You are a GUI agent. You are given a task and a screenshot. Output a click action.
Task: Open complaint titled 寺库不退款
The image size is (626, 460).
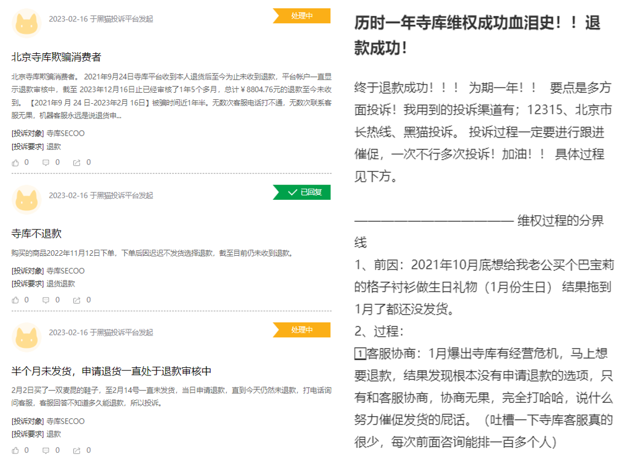coord(36,234)
